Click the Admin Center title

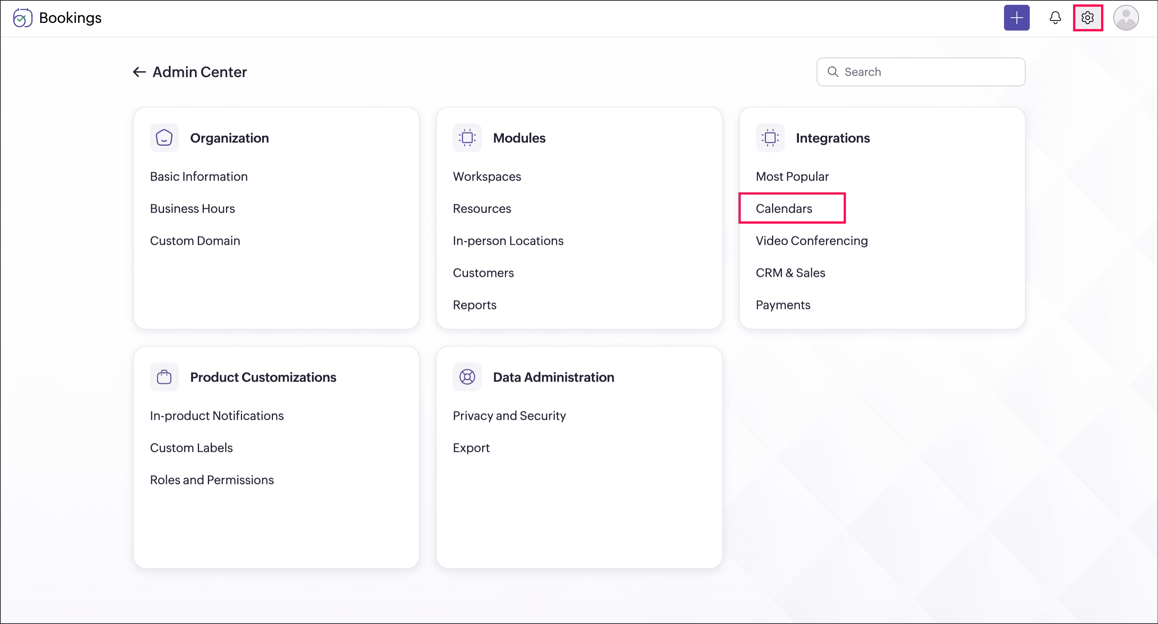(199, 72)
